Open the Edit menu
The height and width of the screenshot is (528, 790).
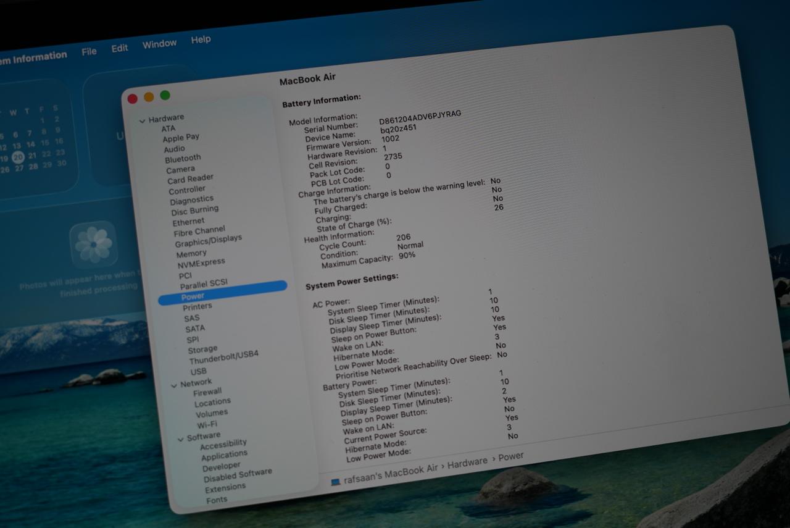[120, 48]
